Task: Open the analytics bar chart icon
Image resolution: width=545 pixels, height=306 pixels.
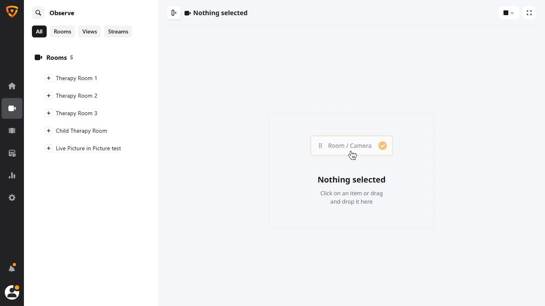Action: click(x=12, y=175)
